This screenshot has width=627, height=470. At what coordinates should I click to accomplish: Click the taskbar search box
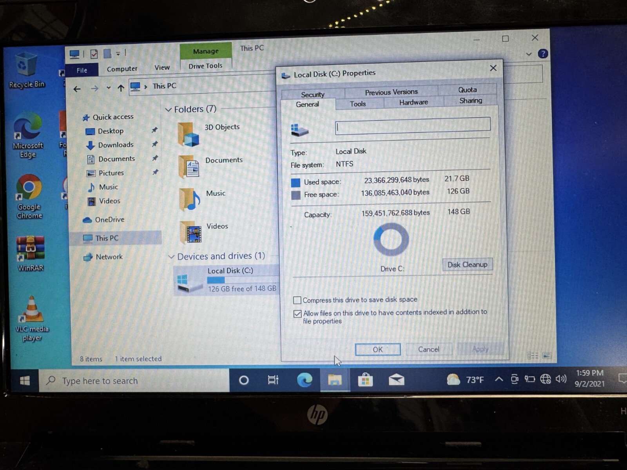[x=134, y=381]
